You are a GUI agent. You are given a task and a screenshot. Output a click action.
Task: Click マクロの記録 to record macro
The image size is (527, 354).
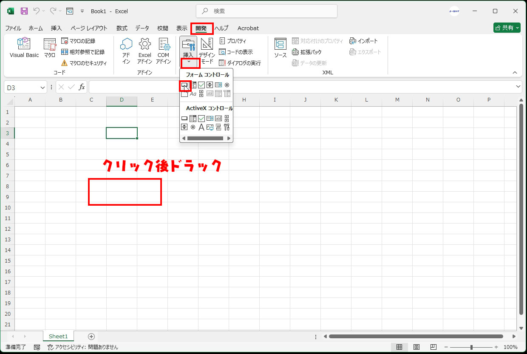tap(78, 41)
